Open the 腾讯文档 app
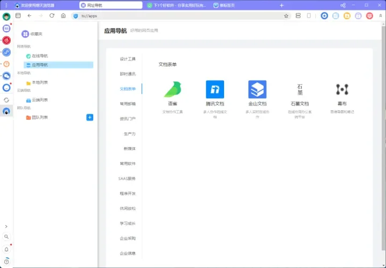 click(x=215, y=99)
